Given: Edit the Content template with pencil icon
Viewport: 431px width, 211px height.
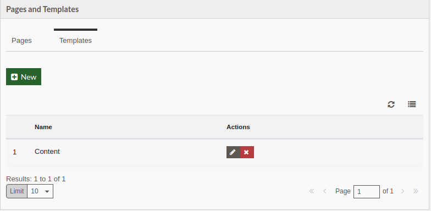Looking at the screenshot, I should [233, 152].
